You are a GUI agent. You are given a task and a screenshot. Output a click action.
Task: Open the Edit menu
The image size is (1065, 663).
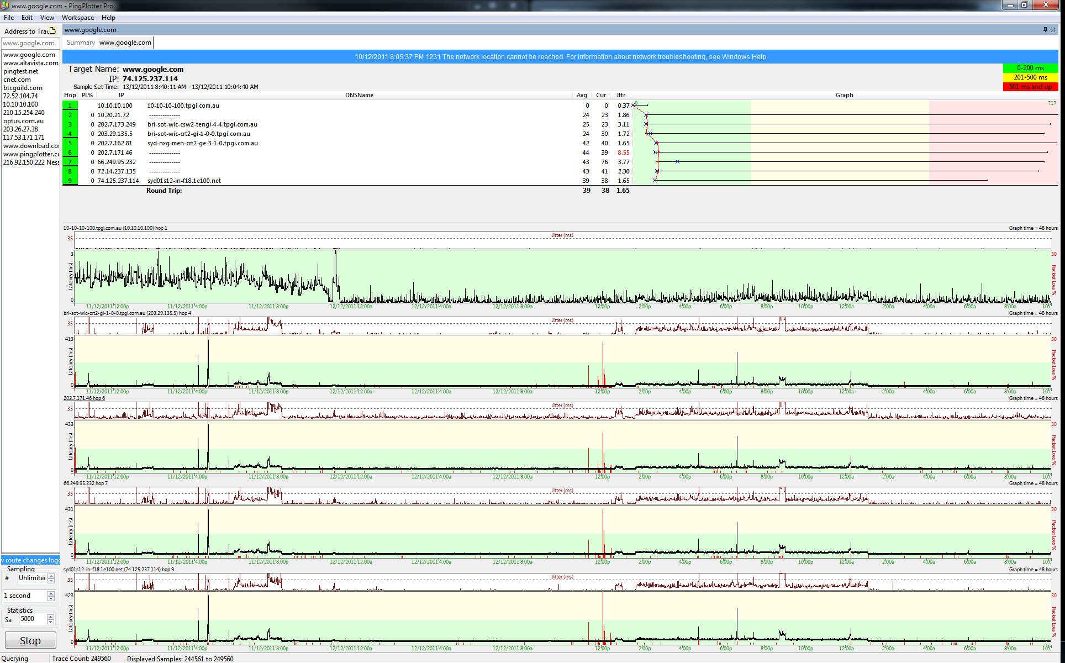(x=27, y=18)
